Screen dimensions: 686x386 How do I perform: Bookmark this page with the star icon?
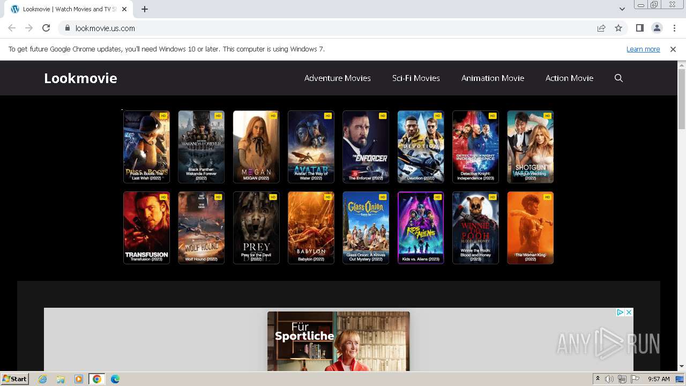618,28
